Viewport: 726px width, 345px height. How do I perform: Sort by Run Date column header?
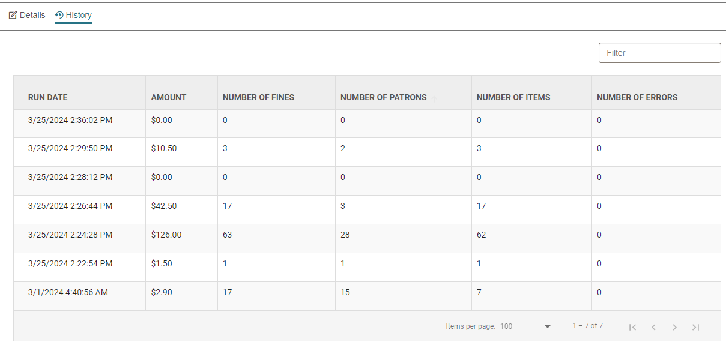(x=48, y=97)
